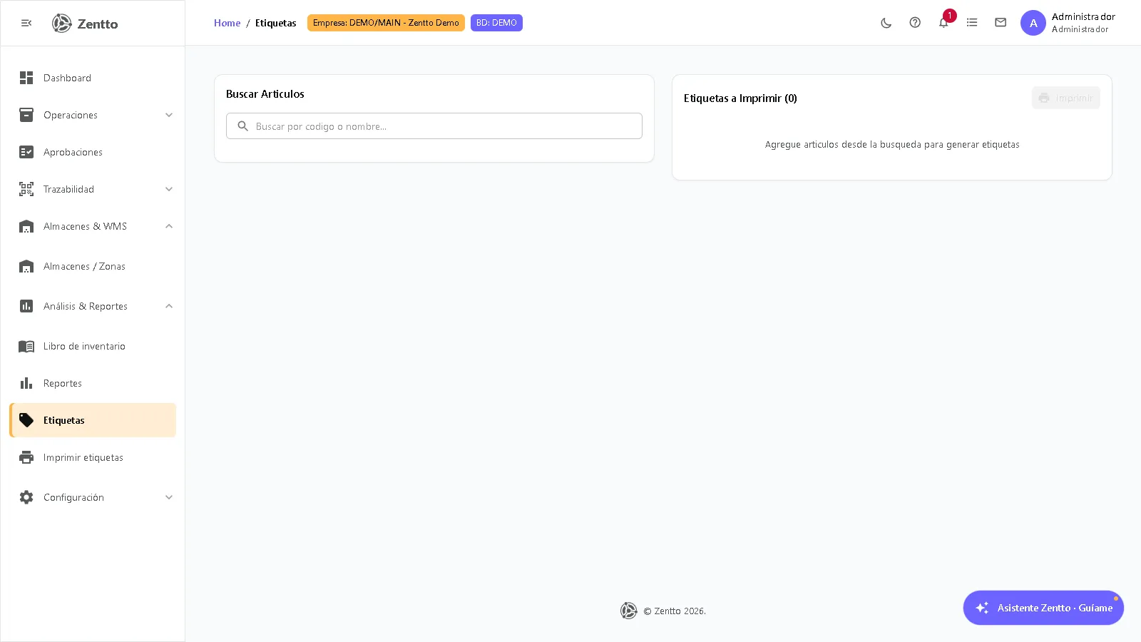The width and height of the screenshot is (1141, 642).
Task: Click the Etiquetas tag icon
Action: coord(26,420)
